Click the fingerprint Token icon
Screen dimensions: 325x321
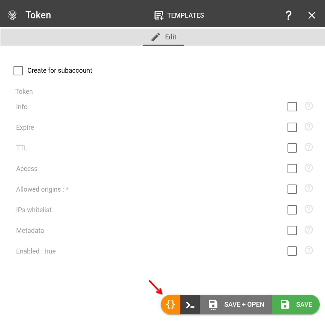[13, 15]
